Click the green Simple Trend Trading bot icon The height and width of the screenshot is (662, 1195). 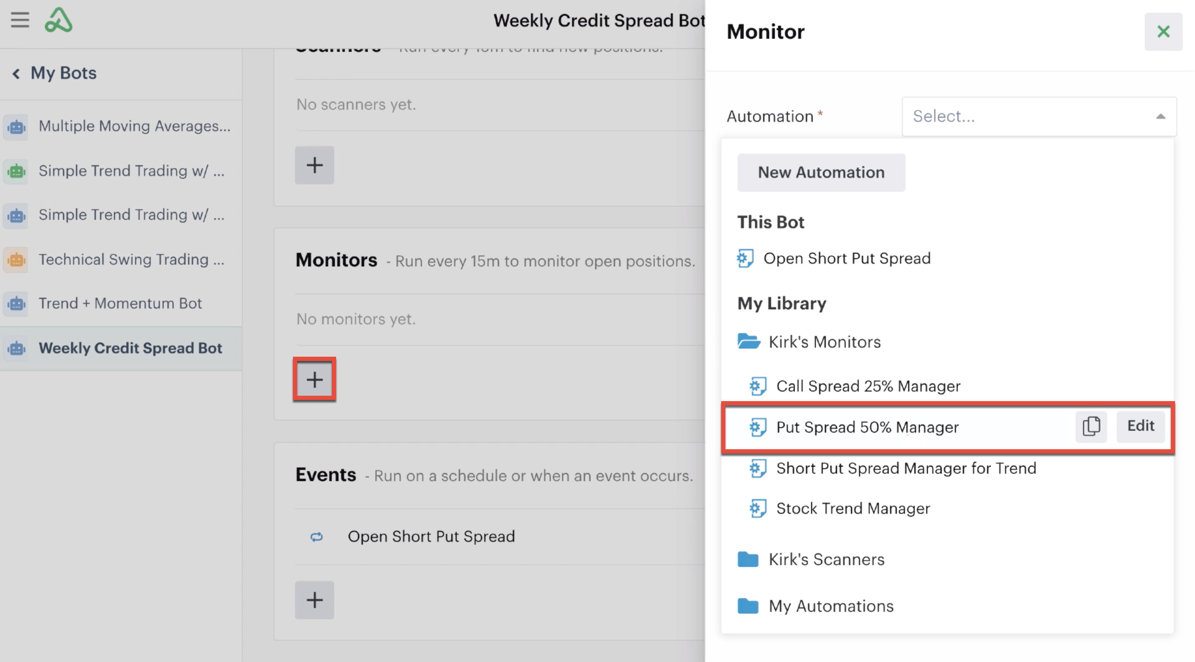click(x=16, y=171)
